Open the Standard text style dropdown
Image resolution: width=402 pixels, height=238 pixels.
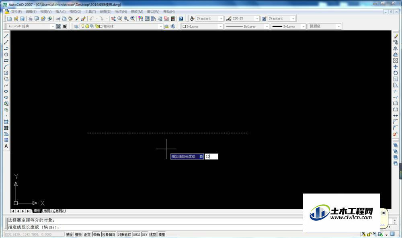click(221, 19)
